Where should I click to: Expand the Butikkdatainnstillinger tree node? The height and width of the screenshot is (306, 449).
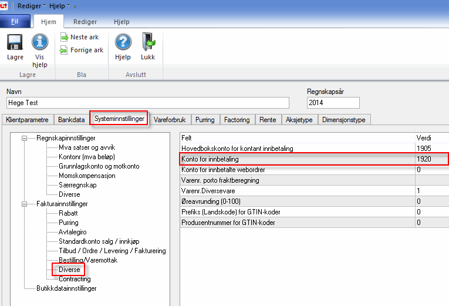tap(25, 288)
